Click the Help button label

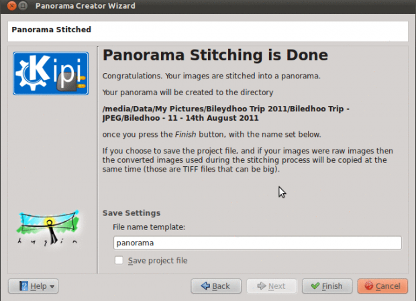tap(38, 286)
